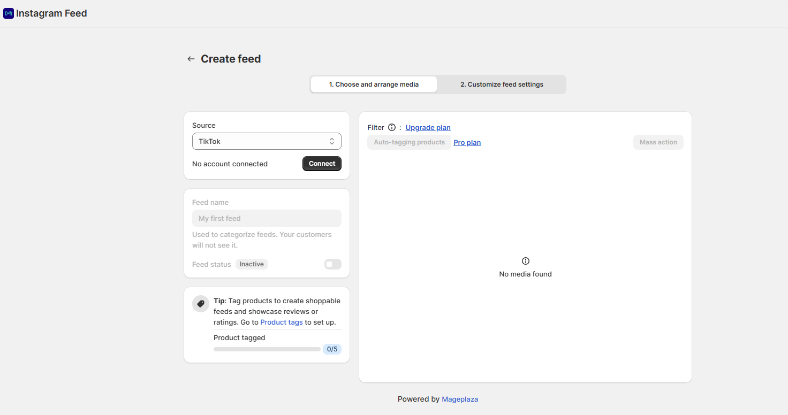
Task: Click the No media found message
Action: [x=525, y=274]
